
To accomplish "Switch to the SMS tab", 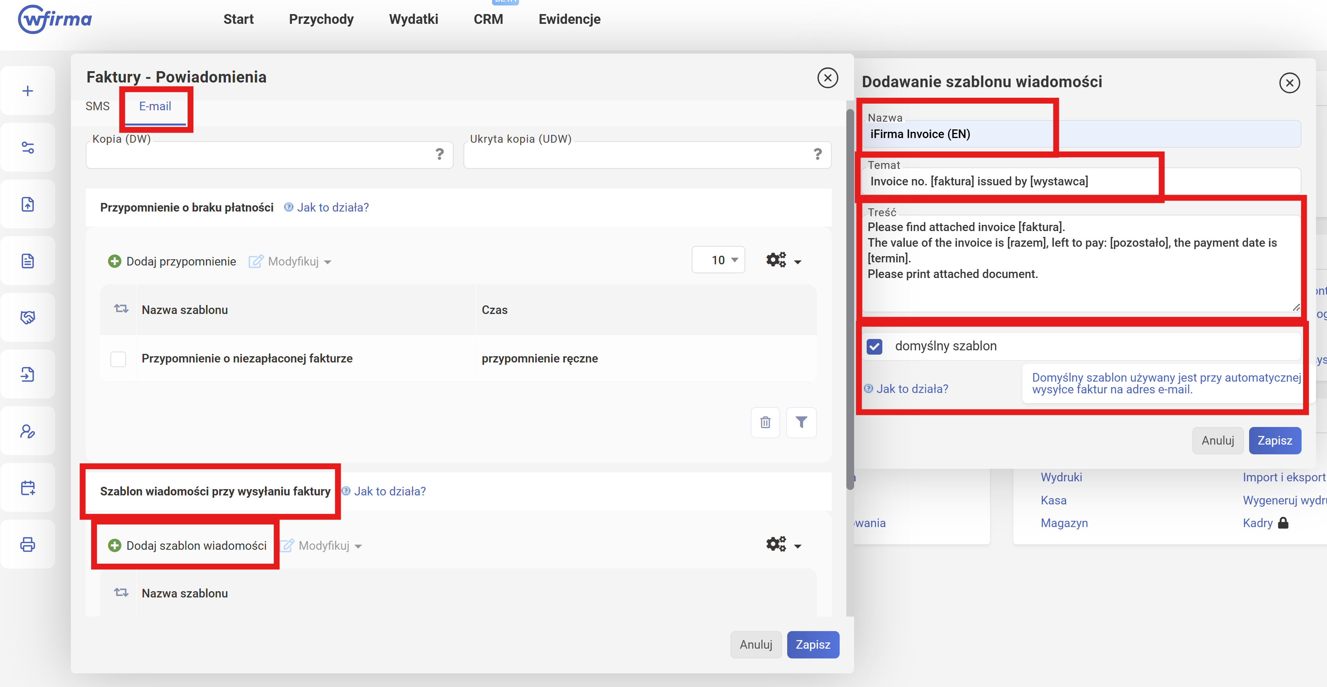I will point(97,106).
